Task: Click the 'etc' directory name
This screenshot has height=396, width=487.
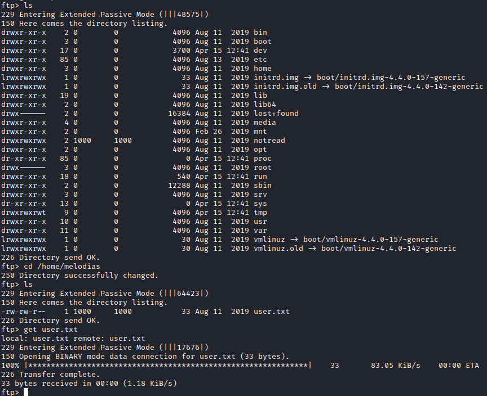Action: click(x=260, y=60)
